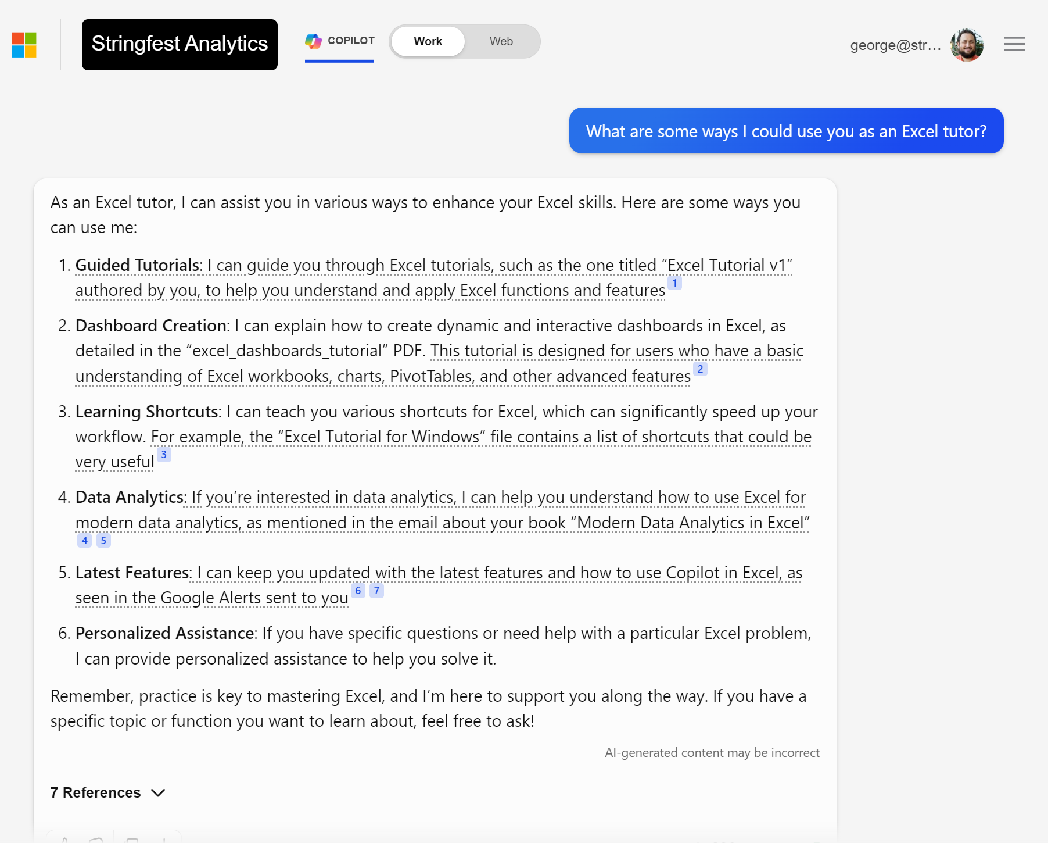This screenshot has height=843, width=1048.
Task: Click the 7 References label
Action: pos(95,793)
